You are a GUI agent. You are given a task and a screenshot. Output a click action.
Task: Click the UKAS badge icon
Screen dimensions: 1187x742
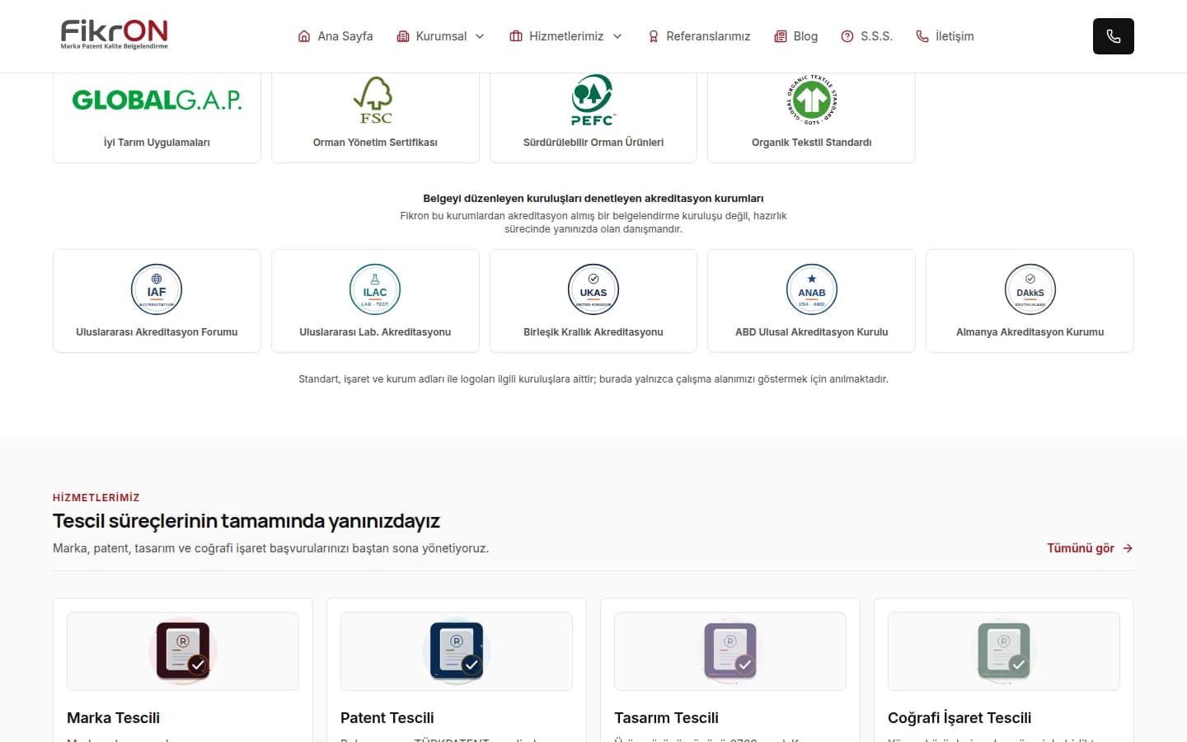coord(593,289)
